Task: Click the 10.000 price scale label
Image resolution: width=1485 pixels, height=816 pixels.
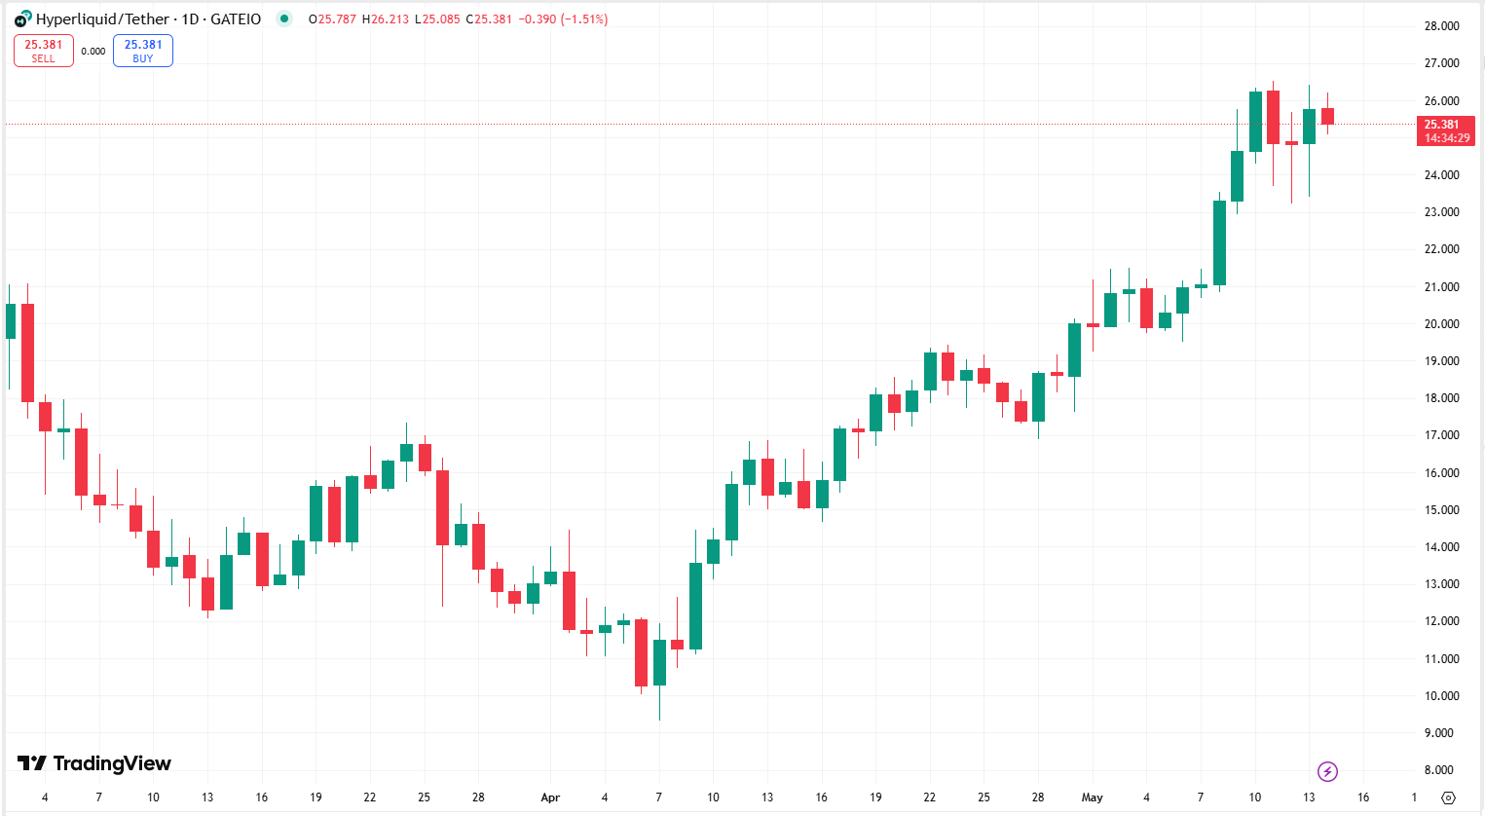Action: pyautogui.click(x=1441, y=696)
